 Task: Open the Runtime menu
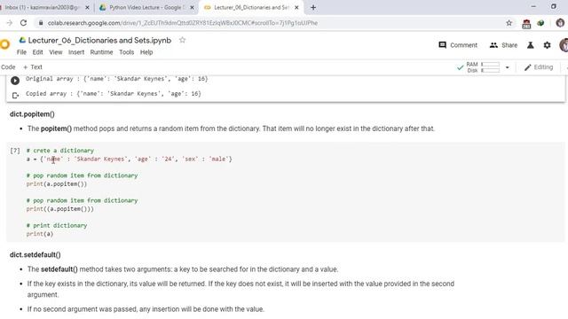click(101, 52)
